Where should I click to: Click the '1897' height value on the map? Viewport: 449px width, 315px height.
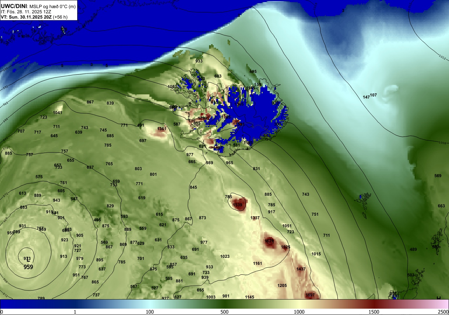[310, 295]
